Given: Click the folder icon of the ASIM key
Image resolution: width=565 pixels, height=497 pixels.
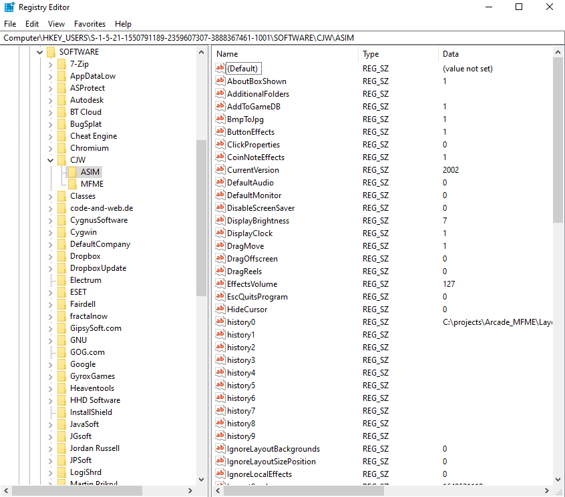Looking at the screenshot, I should (72, 171).
